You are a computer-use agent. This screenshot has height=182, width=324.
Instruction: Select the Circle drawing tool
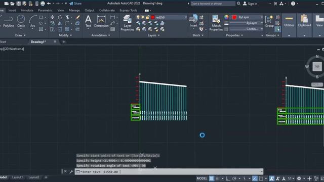pos(21,21)
